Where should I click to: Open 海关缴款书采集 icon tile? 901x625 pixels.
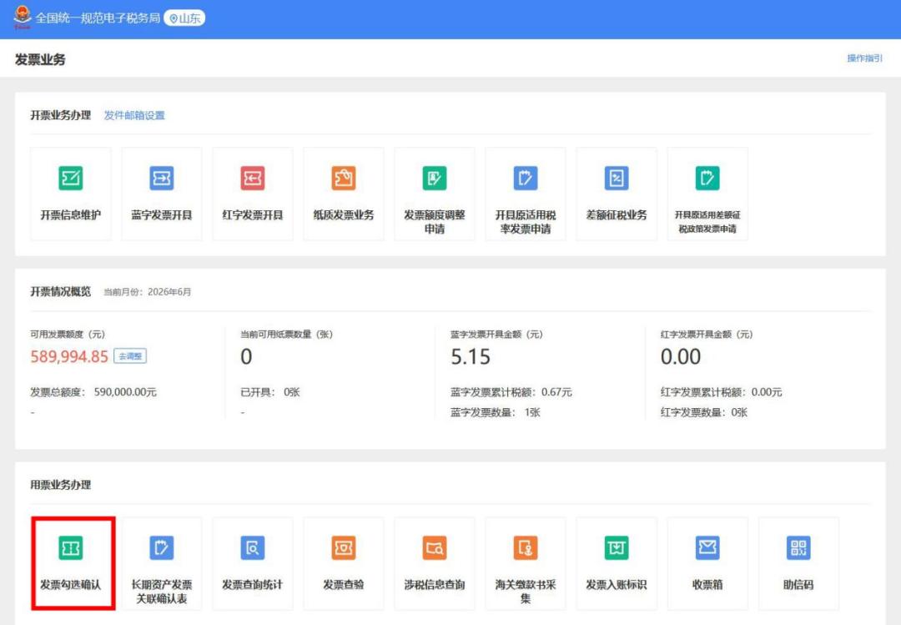526,563
